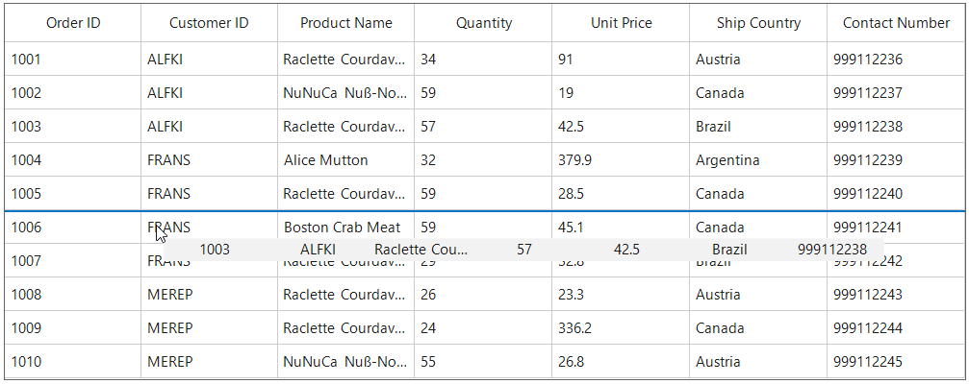Click the Ship Country column header
This screenshot has height=384, width=969.
point(758,23)
